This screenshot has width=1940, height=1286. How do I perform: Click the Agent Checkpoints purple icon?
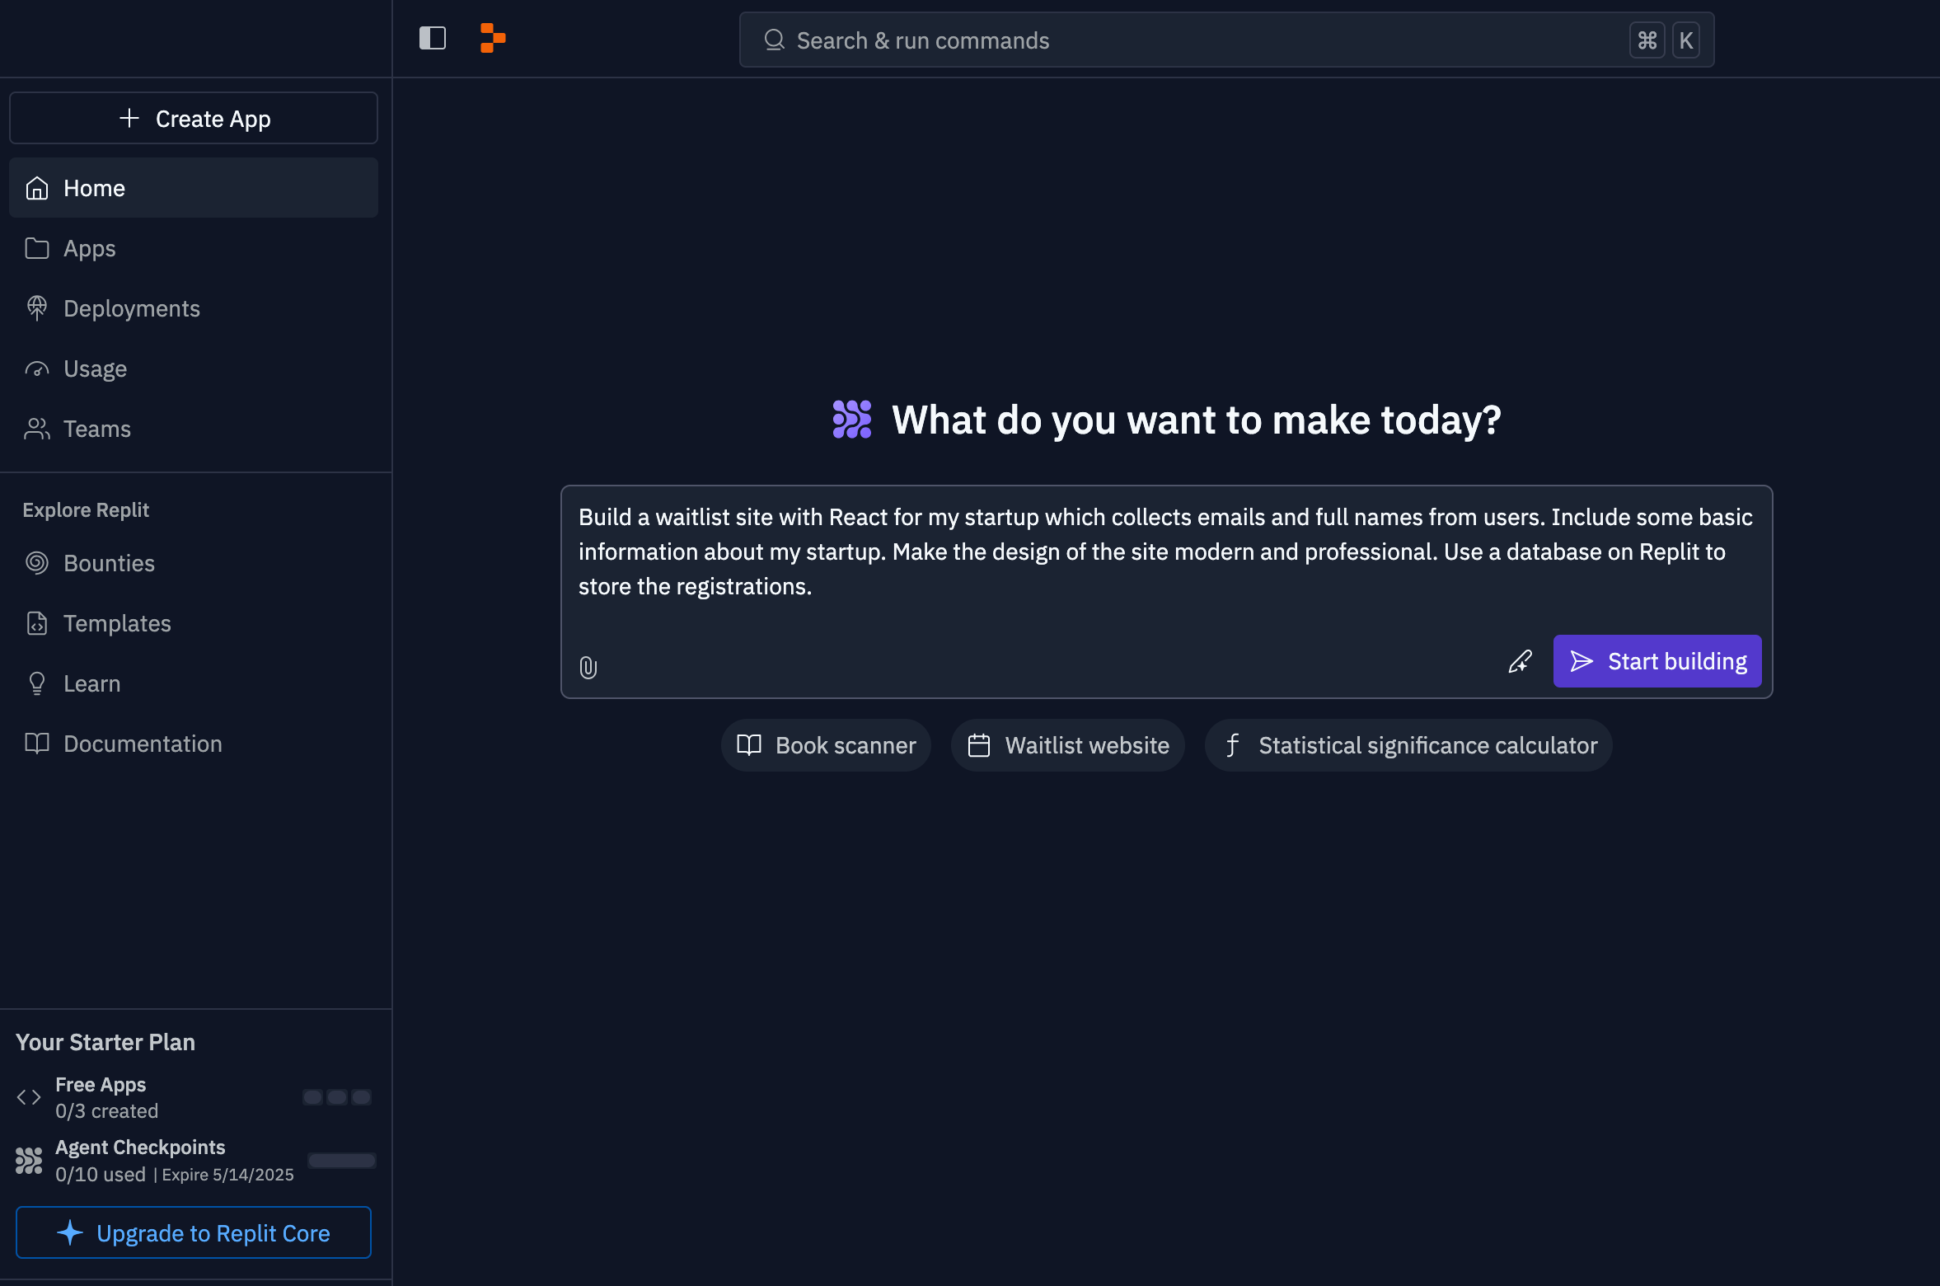[x=27, y=1159]
